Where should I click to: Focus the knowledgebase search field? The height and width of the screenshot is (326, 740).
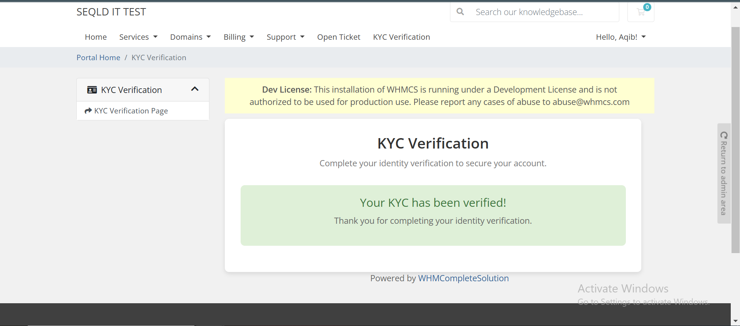tap(544, 12)
